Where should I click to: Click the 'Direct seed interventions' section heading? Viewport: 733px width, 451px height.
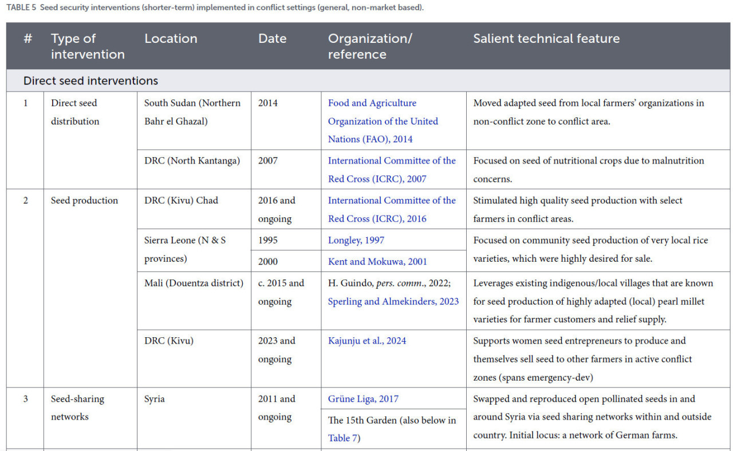90,81
